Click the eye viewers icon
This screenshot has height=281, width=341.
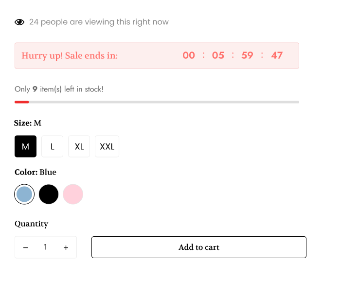tap(19, 22)
